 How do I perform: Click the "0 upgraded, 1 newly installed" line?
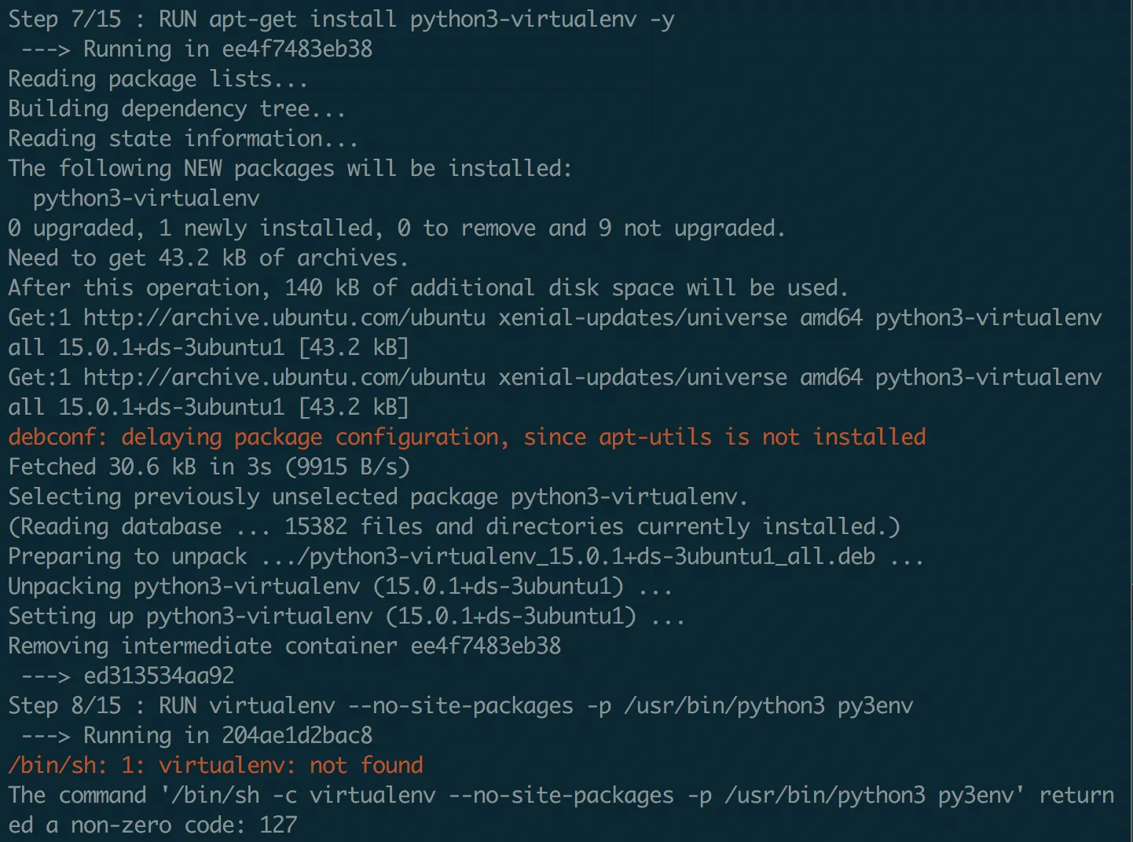pyautogui.click(x=396, y=229)
